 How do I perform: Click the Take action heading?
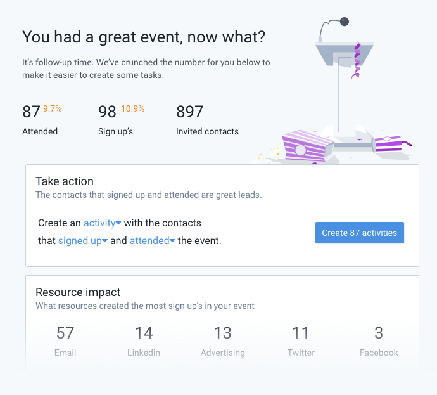(65, 181)
